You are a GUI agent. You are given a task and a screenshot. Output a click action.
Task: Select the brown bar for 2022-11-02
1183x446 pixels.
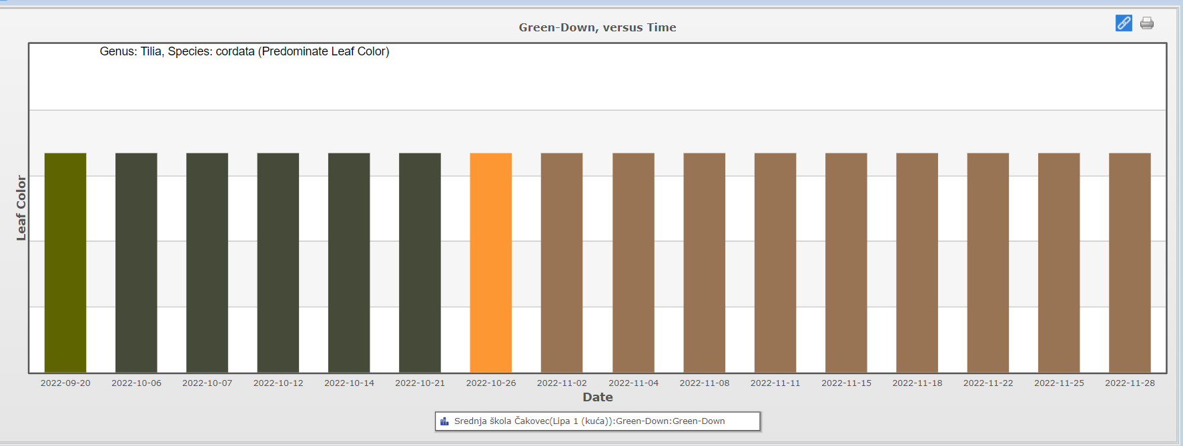tap(561, 263)
